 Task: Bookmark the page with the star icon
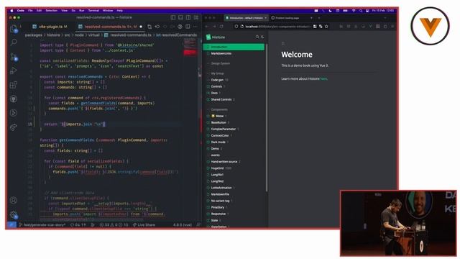click(x=326, y=27)
